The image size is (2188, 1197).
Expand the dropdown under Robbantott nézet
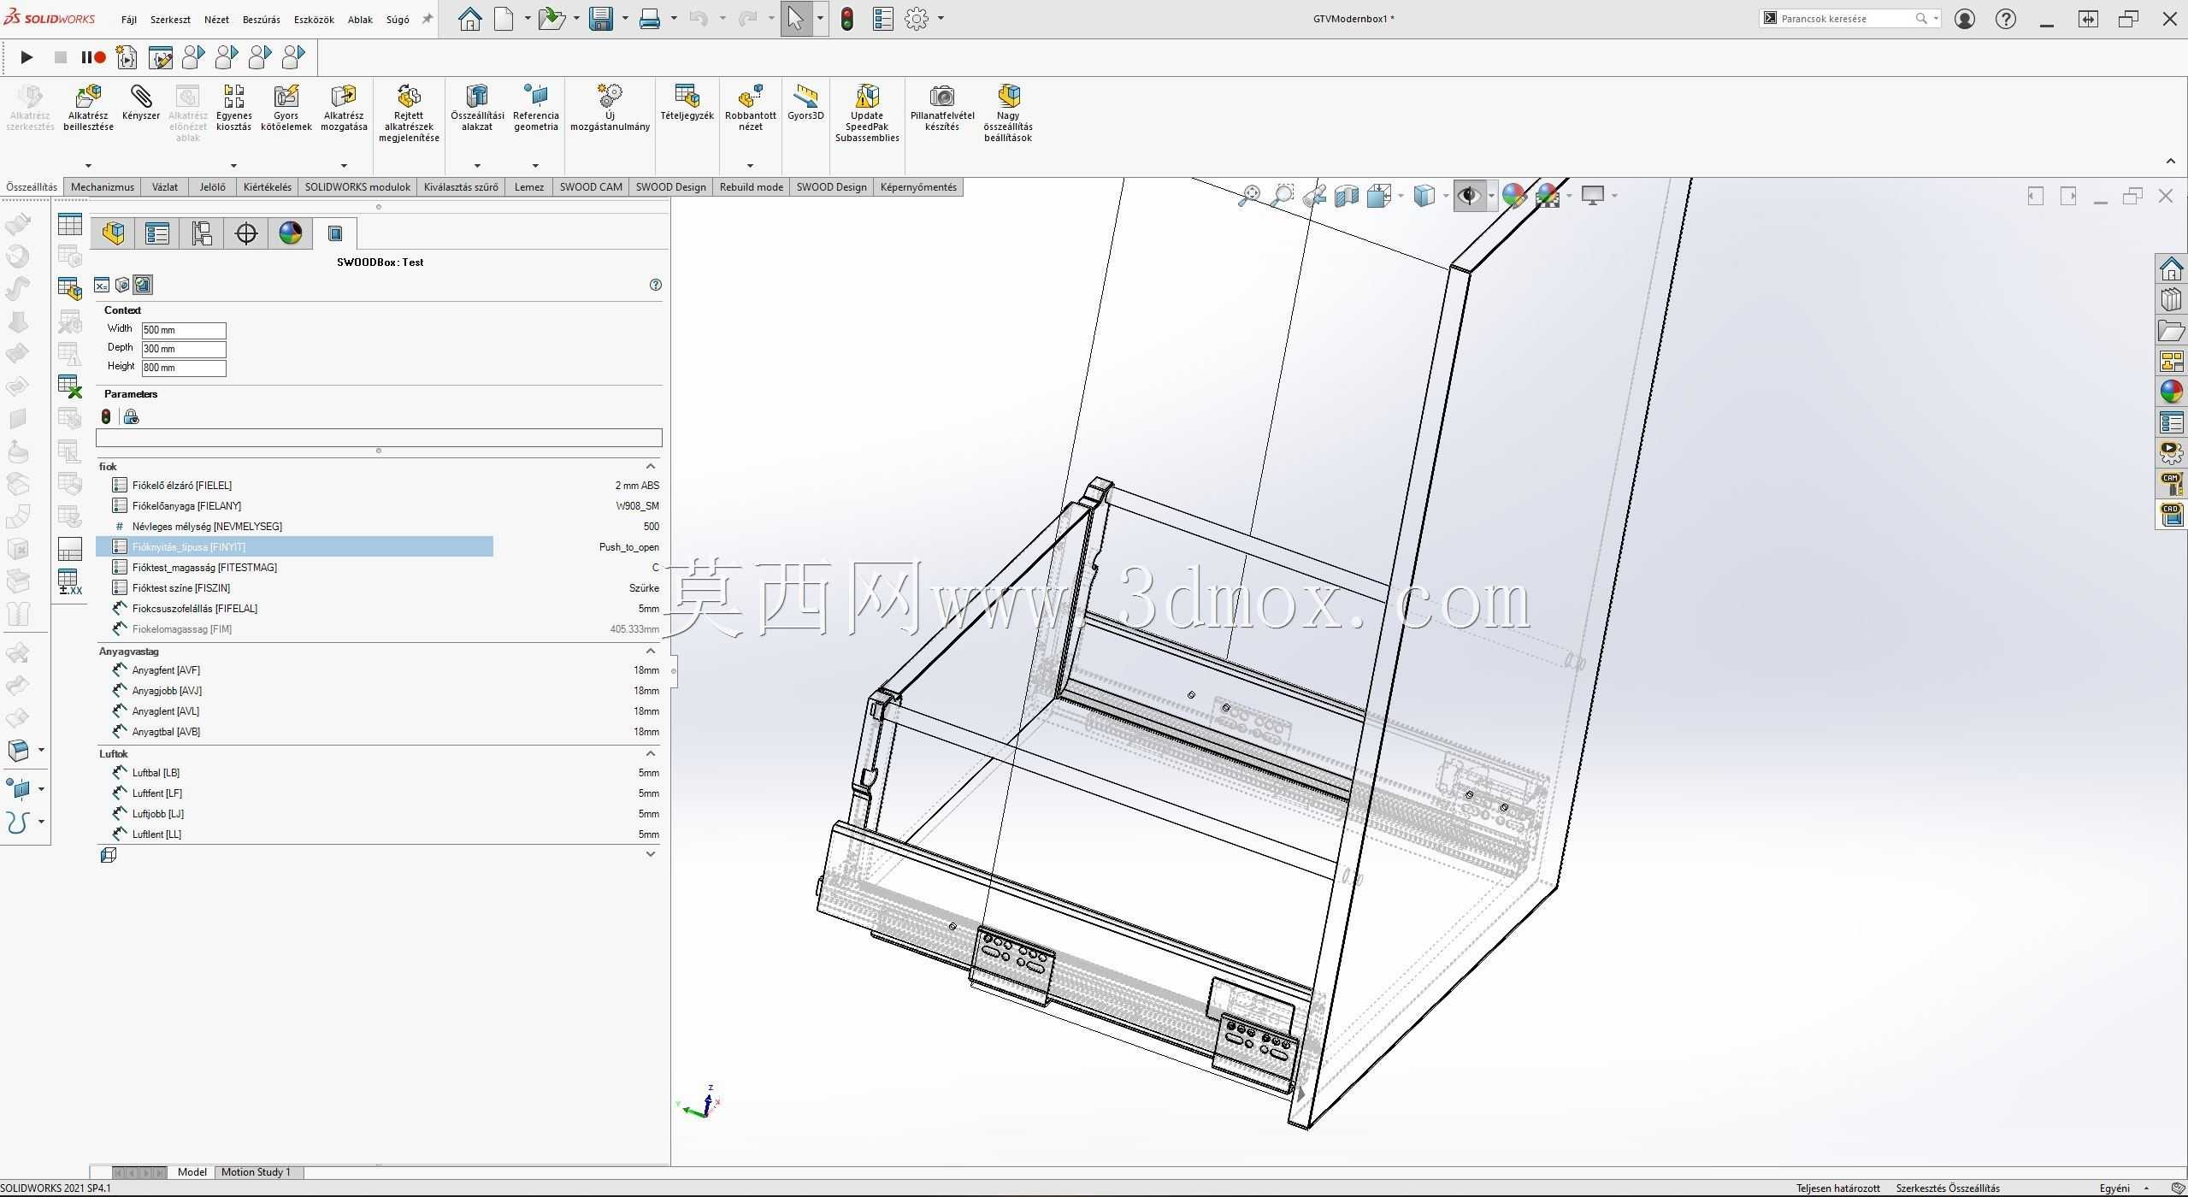click(750, 166)
